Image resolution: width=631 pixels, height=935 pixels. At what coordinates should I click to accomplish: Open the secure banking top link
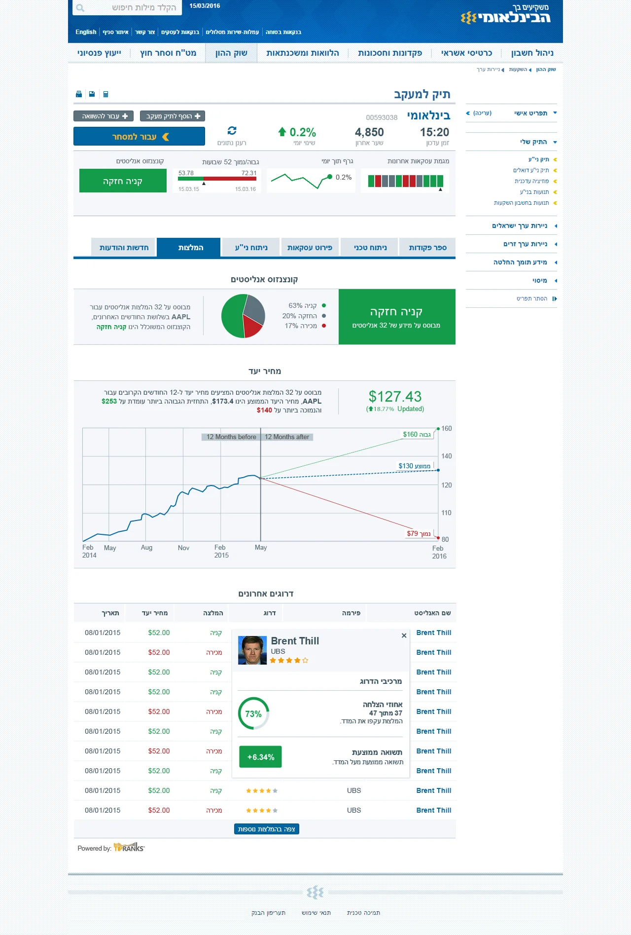(283, 32)
